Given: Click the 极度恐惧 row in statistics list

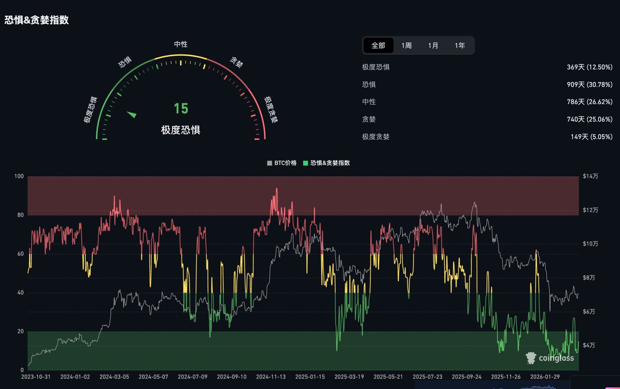Looking at the screenshot, I should click(487, 67).
